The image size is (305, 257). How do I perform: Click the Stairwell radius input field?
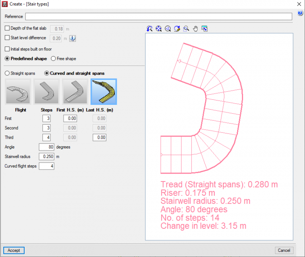coord(46,157)
